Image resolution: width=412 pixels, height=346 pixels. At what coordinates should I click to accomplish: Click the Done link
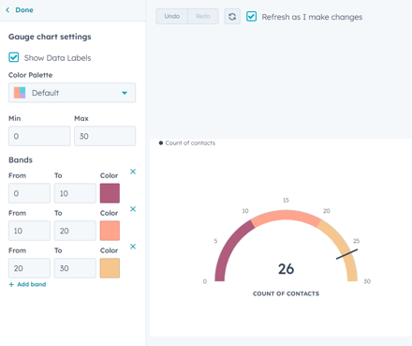coord(24,10)
